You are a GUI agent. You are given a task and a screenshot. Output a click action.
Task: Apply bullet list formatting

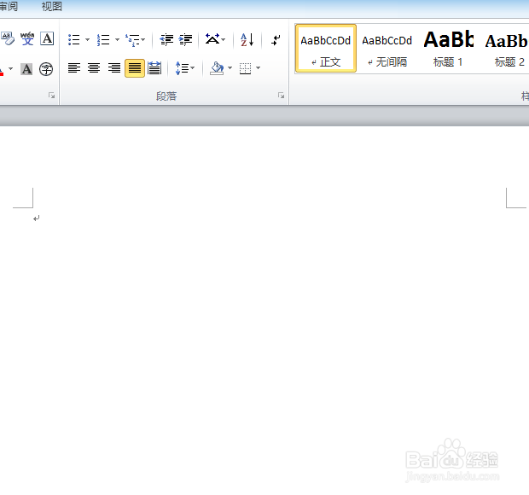tap(74, 39)
